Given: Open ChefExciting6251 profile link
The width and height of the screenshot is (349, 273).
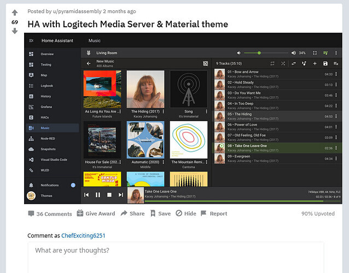Looking at the screenshot, I should (83, 235).
